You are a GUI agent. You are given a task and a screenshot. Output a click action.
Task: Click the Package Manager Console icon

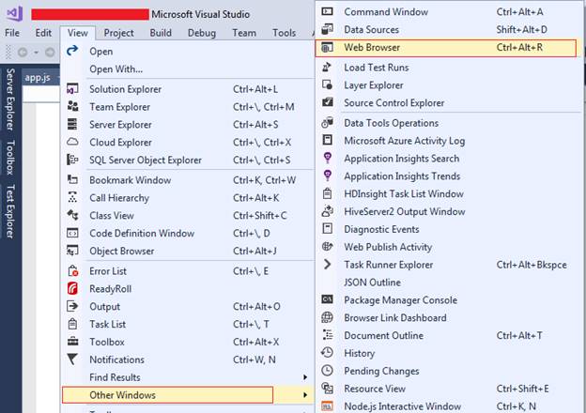coord(327,300)
